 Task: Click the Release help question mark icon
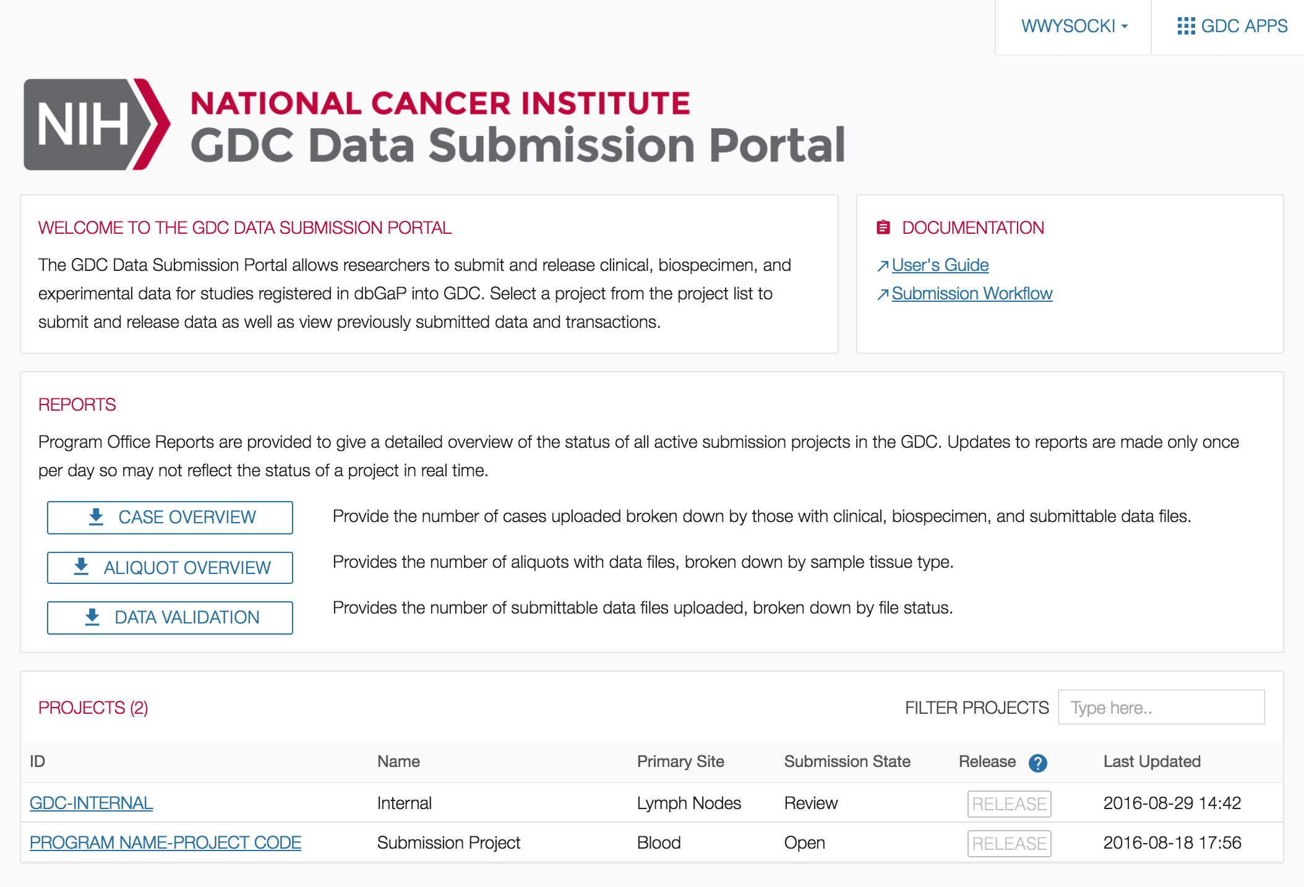click(1037, 763)
